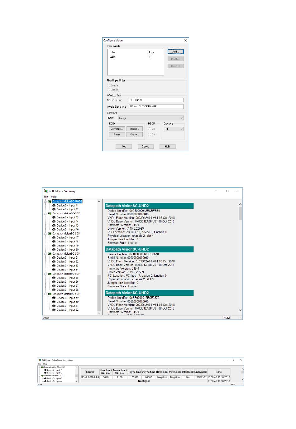Click the device icon beside Input 47 in Summary

(54, 238)
